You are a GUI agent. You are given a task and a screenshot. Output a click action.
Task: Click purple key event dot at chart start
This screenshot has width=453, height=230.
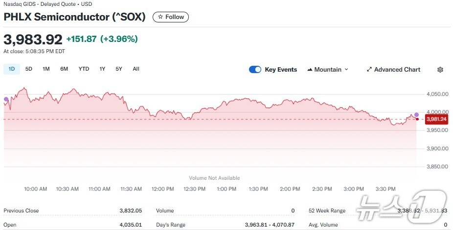6,99
